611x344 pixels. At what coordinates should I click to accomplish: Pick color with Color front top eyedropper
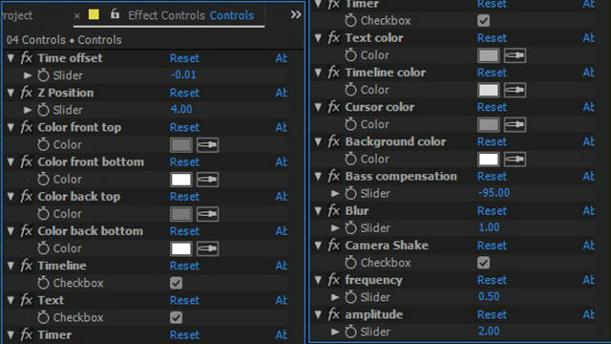[x=207, y=145]
